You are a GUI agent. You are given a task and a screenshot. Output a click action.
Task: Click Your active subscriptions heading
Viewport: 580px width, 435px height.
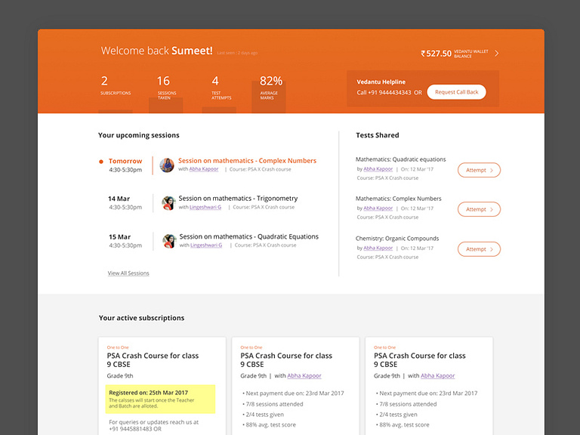click(x=141, y=318)
